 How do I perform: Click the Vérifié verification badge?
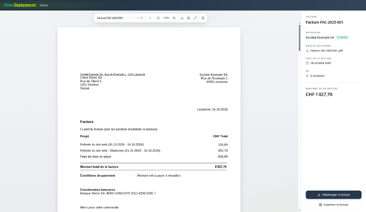tap(342, 37)
